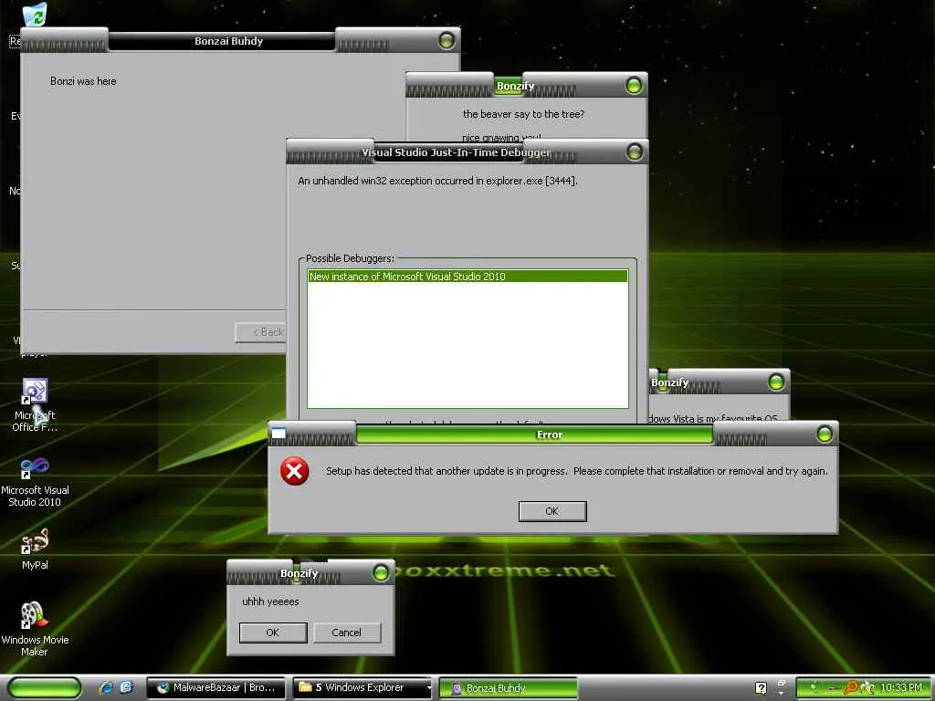Viewport: 935px width, 701px height.
Task: Close the Error dialog with green orb
Action: click(825, 434)
